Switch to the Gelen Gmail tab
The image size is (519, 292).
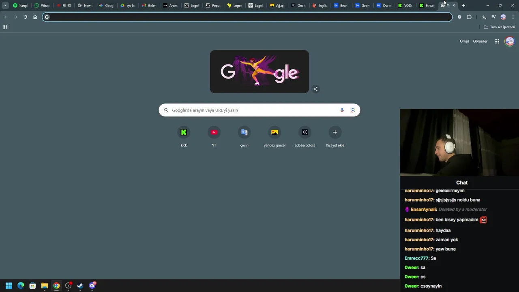(x=149, y=6)
